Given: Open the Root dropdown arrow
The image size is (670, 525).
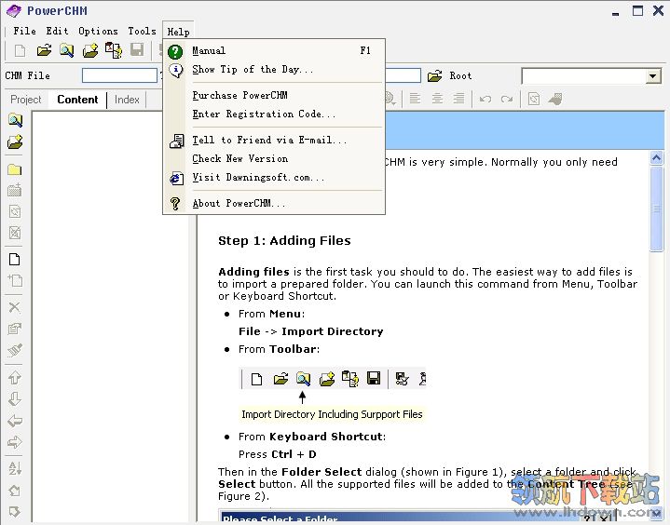Looking at the screenshot, I should coord(652,76).
